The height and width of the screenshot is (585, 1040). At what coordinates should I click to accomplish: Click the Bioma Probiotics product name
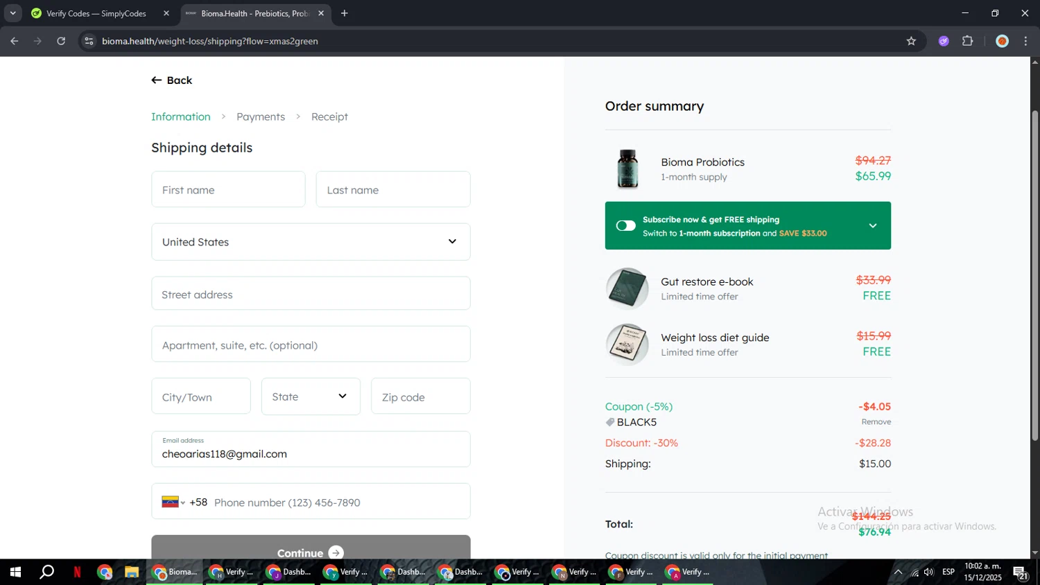click(702, 162)
